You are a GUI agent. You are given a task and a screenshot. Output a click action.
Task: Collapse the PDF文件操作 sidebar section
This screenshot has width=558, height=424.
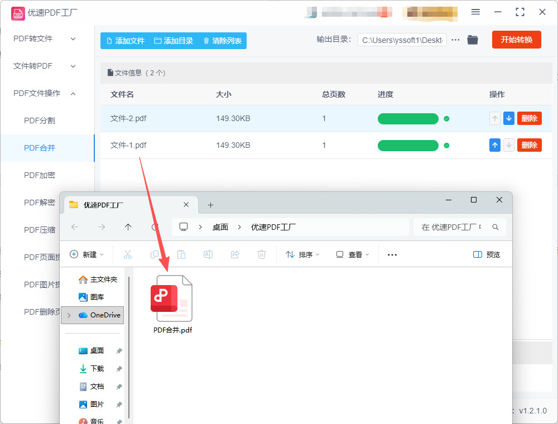pyautogui.click(x=44, y=94)
